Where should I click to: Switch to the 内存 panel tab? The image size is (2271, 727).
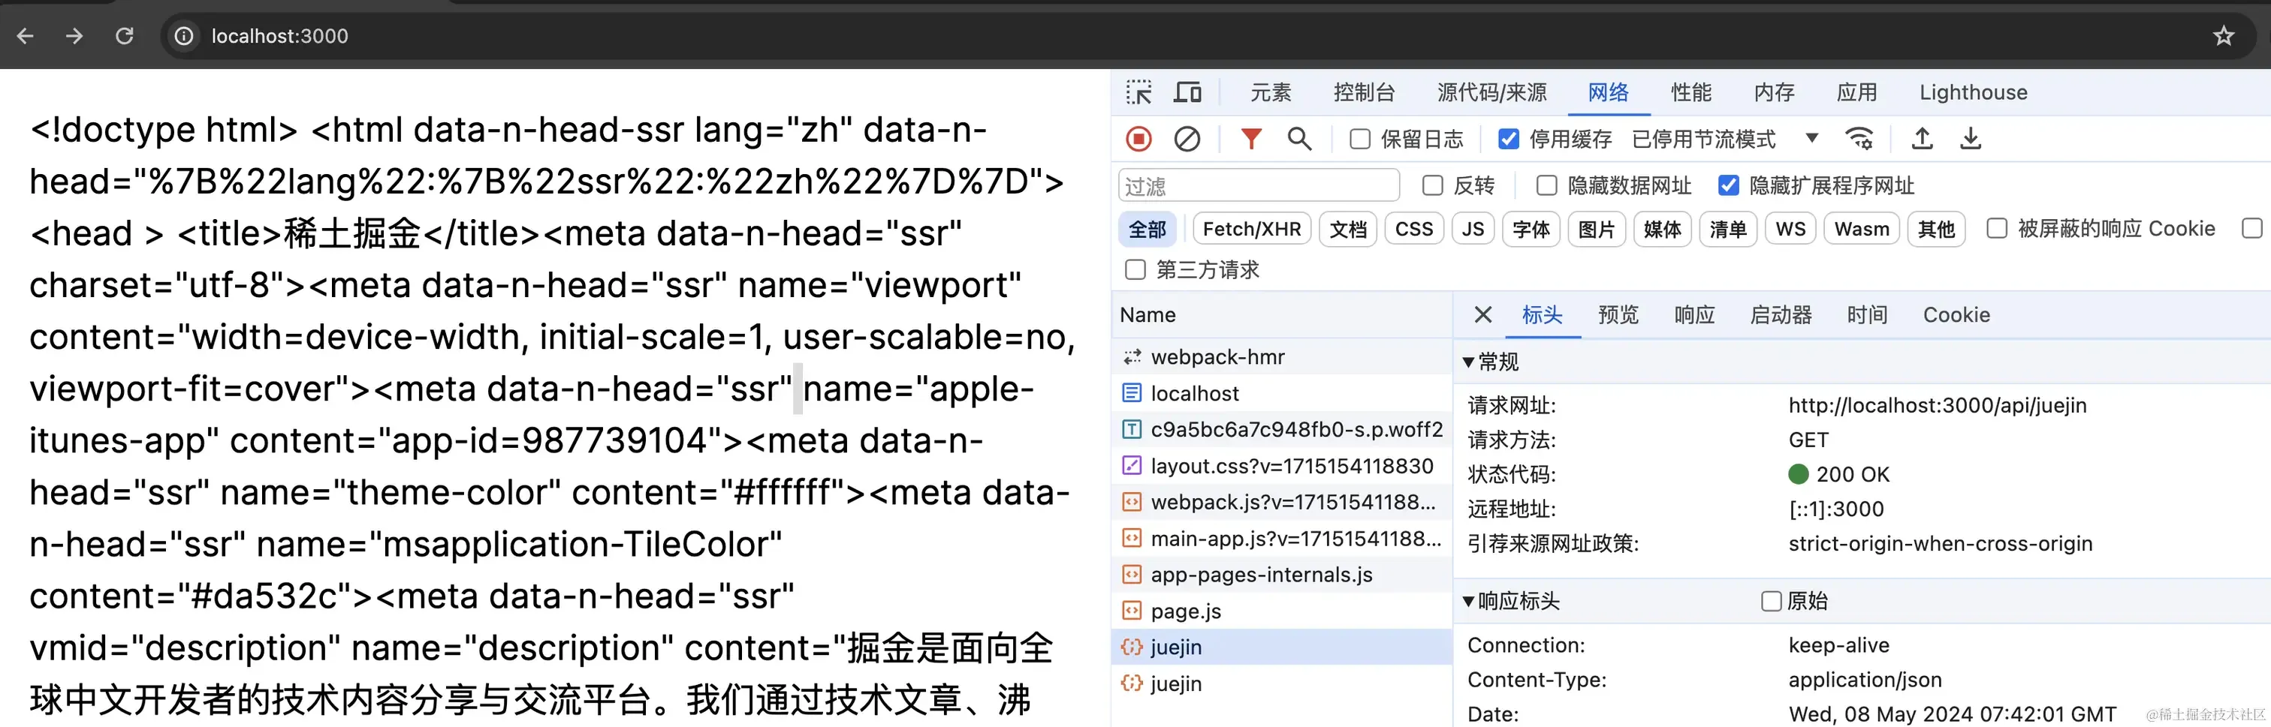click(x=1774, y=92)
